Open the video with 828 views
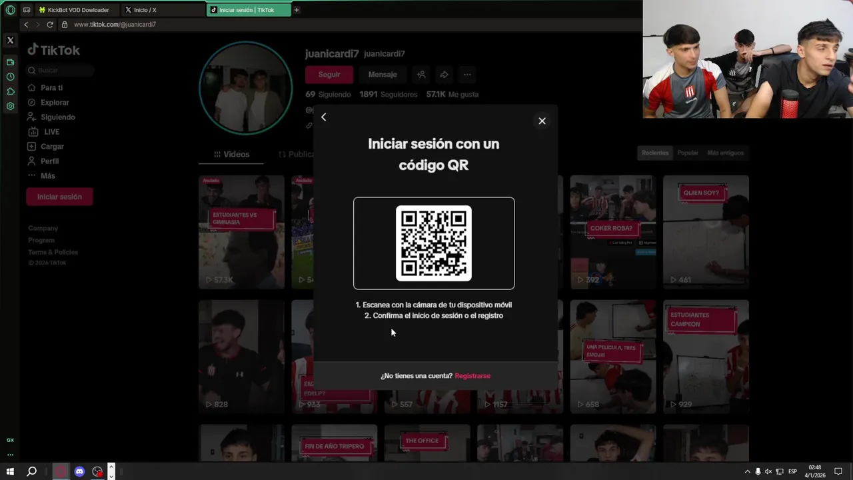The width and height of the screenshot is (853, 480). [x=241, y=357]
